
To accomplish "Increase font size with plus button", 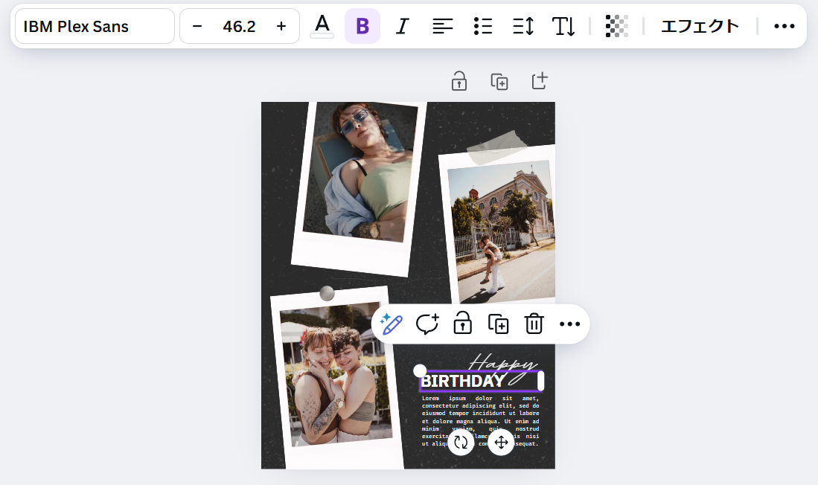I will [x=281, y=27].
